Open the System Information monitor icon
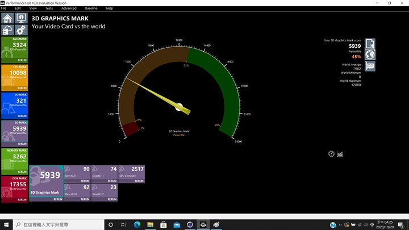Screen dimensions: 409x230 21,19
